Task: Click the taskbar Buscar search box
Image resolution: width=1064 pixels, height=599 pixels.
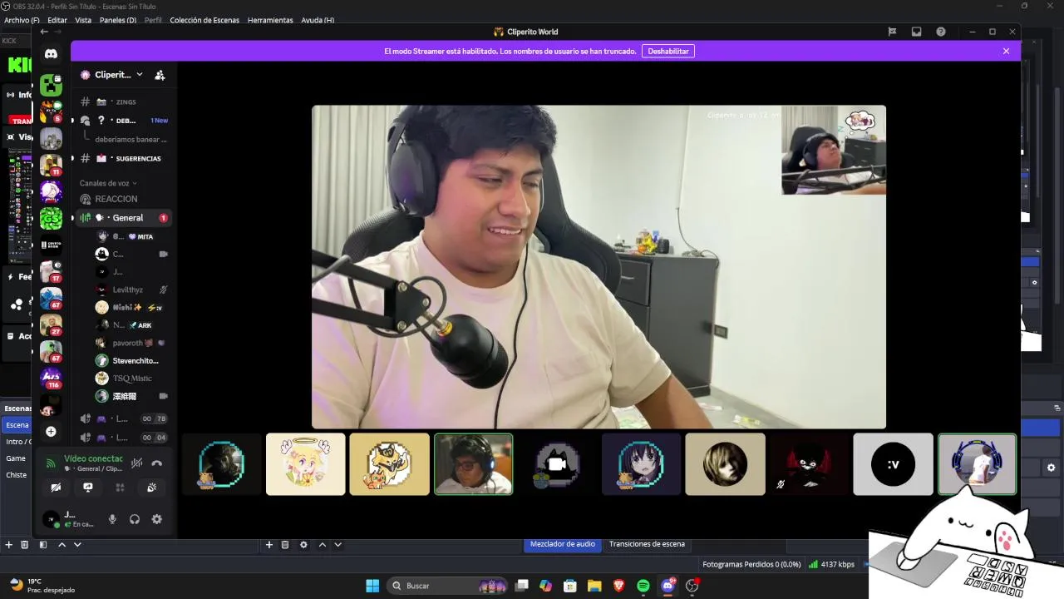Action: point(449,586)
